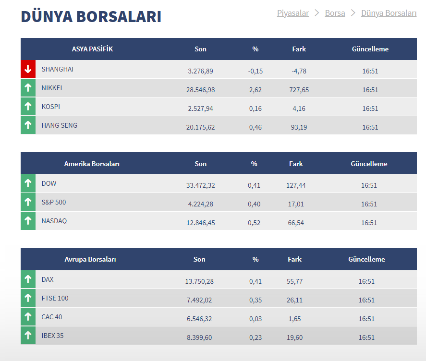Click the red down arrow beside SHANGHAI
This screenshot has width=426, height=361.
[x=28, y=69]
